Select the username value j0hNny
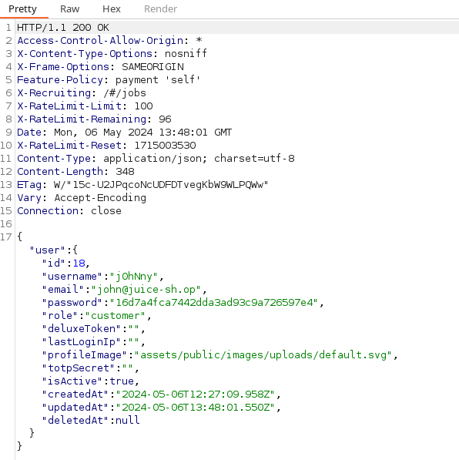Screen dimensions: 459x460 coord(134,277)
